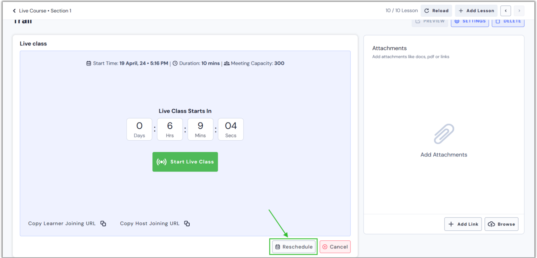Start the live class
Image resolution: width=537 pixels, height=258 pixels.
tap(185, 162)
